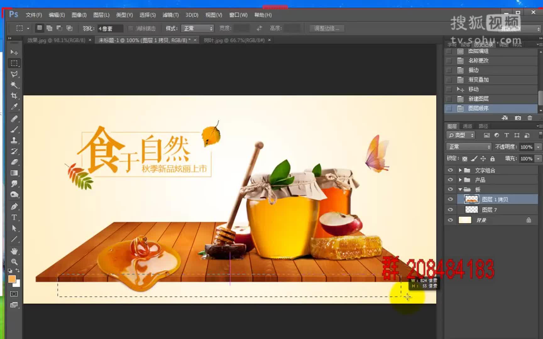Open the blend mode dropdown showing 正常

click(468, 147)
